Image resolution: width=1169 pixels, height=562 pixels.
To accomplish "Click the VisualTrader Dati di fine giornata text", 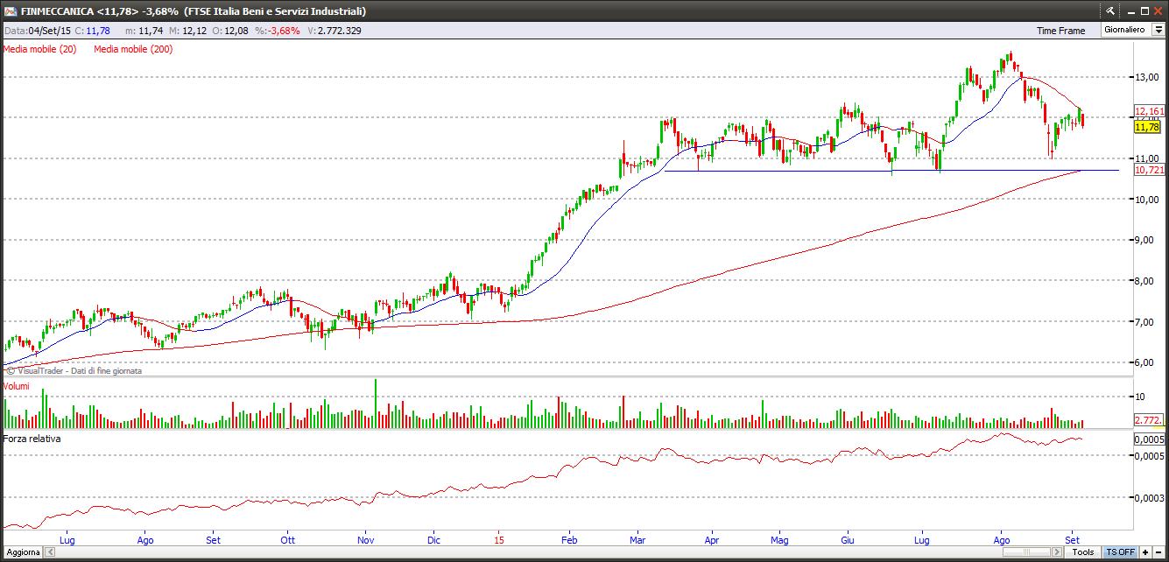I will (74, 371).
